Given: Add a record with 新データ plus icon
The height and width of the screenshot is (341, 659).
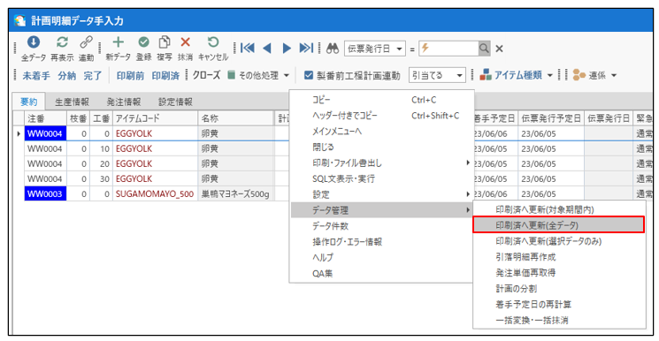Looking at the screenshot, I should click(x=119, y=42).
